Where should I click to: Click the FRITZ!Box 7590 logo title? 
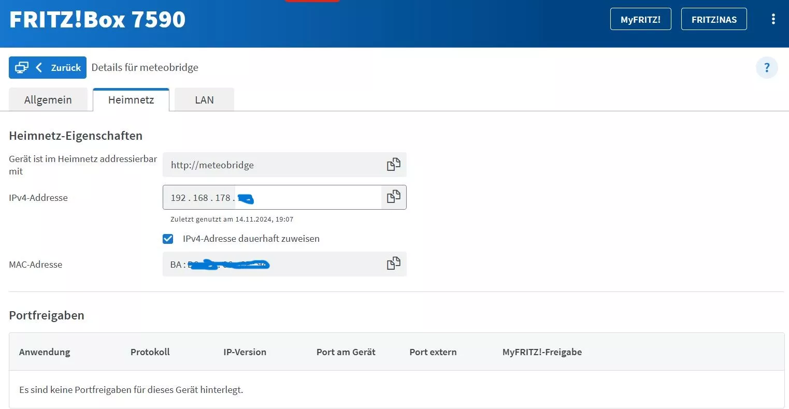point(97,19)
